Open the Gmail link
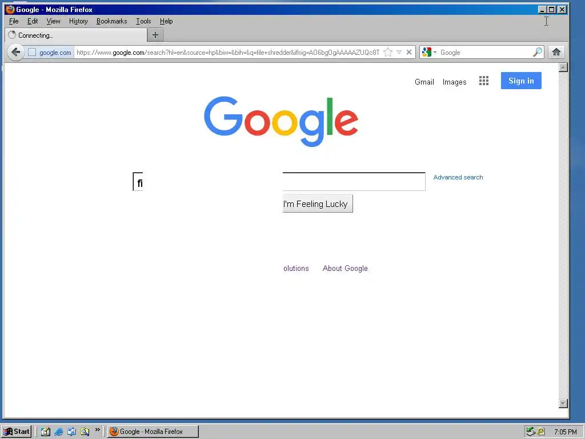 [x=424, y=82]
